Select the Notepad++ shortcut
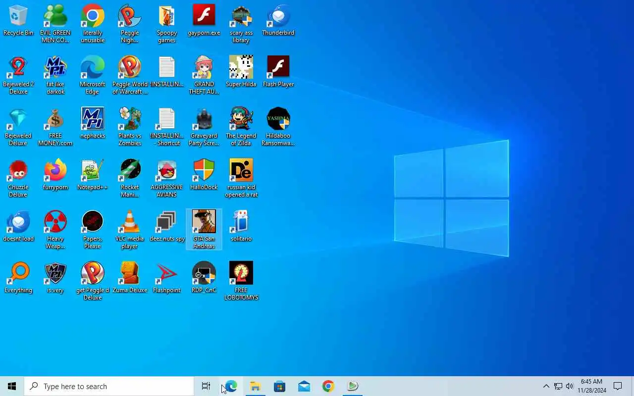The image size is (634, 396). [x=93, y=175]
